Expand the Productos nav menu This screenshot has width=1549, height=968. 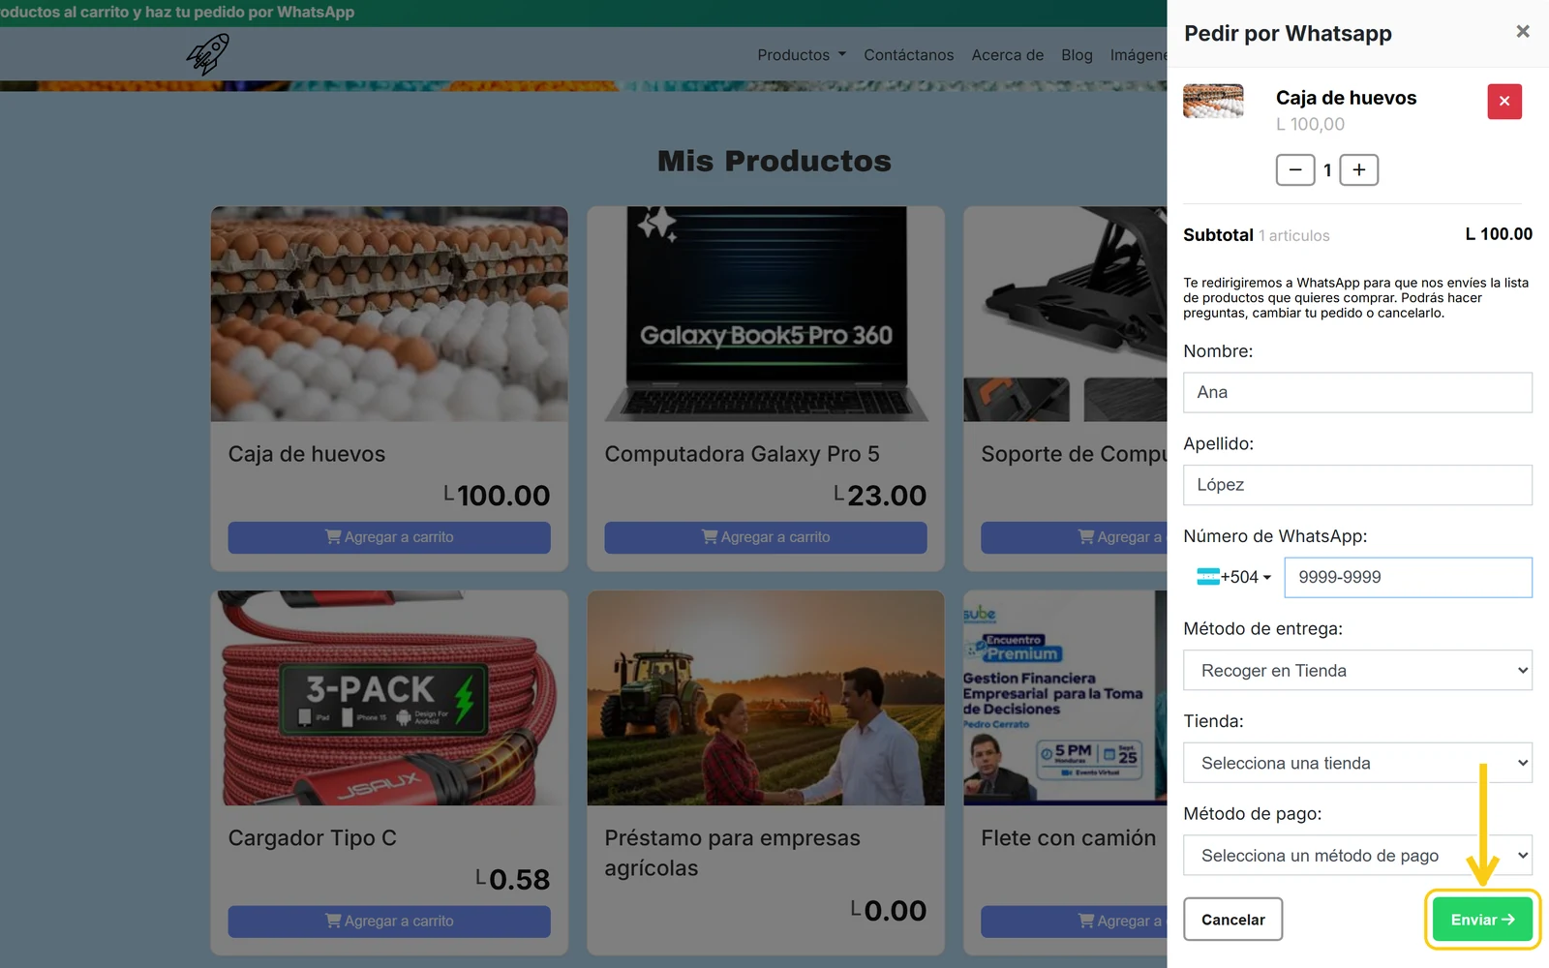pyautogui.click(x=801, y=55)
